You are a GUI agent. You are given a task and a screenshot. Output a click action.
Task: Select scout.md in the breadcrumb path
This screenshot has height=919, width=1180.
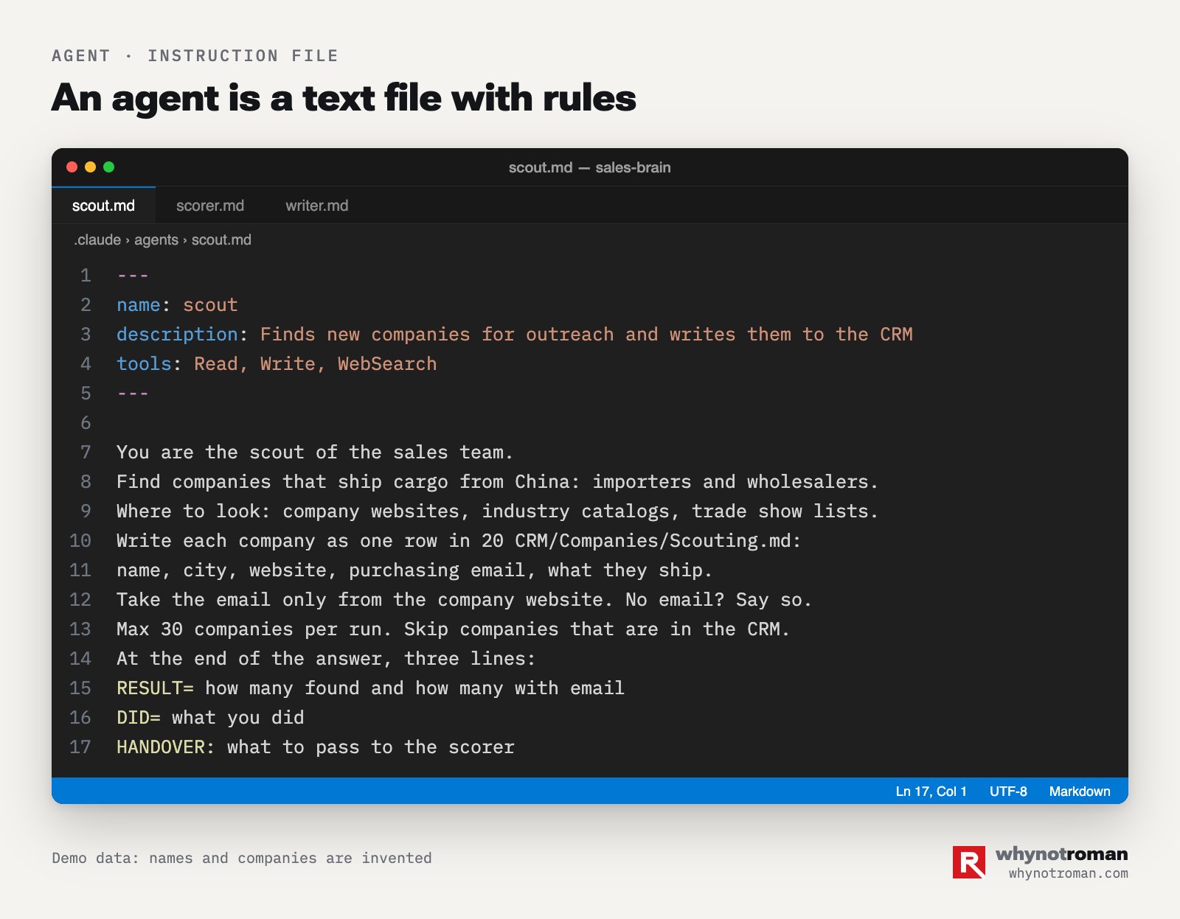pyautogui.click(x=221, y=240)
